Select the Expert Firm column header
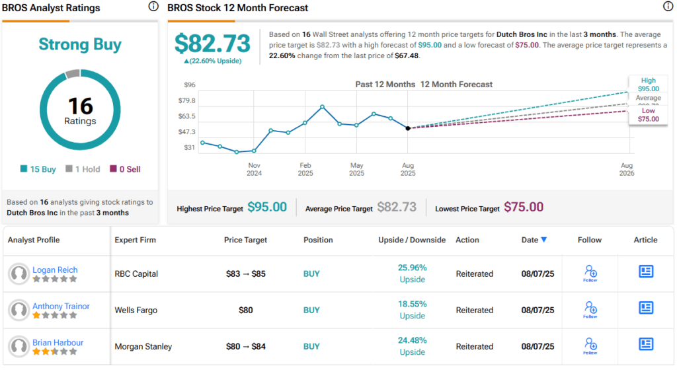The width and height of the screenshot is (677, 370). (x=135, y=240)
